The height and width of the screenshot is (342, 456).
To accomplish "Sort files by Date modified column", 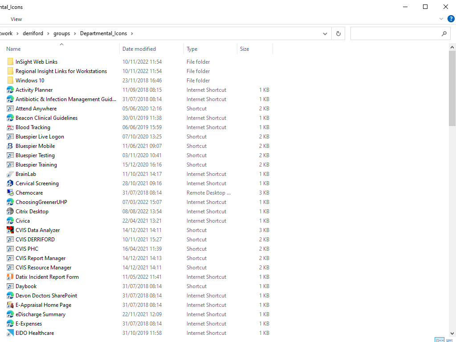I will (139, 49).
